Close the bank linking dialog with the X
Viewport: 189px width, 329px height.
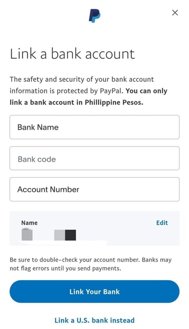pos(175,13)
